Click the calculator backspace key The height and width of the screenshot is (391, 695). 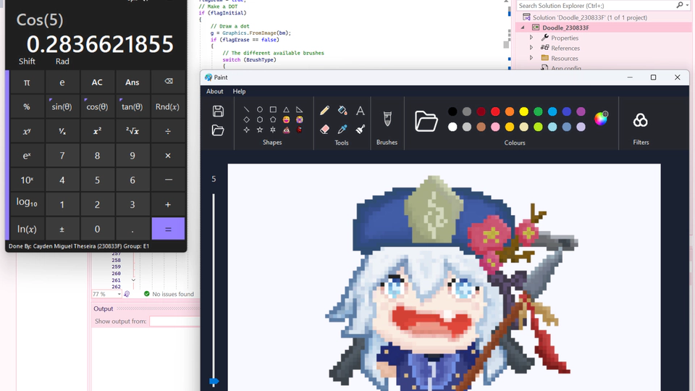pyautogui.click(x=168, y=83)
